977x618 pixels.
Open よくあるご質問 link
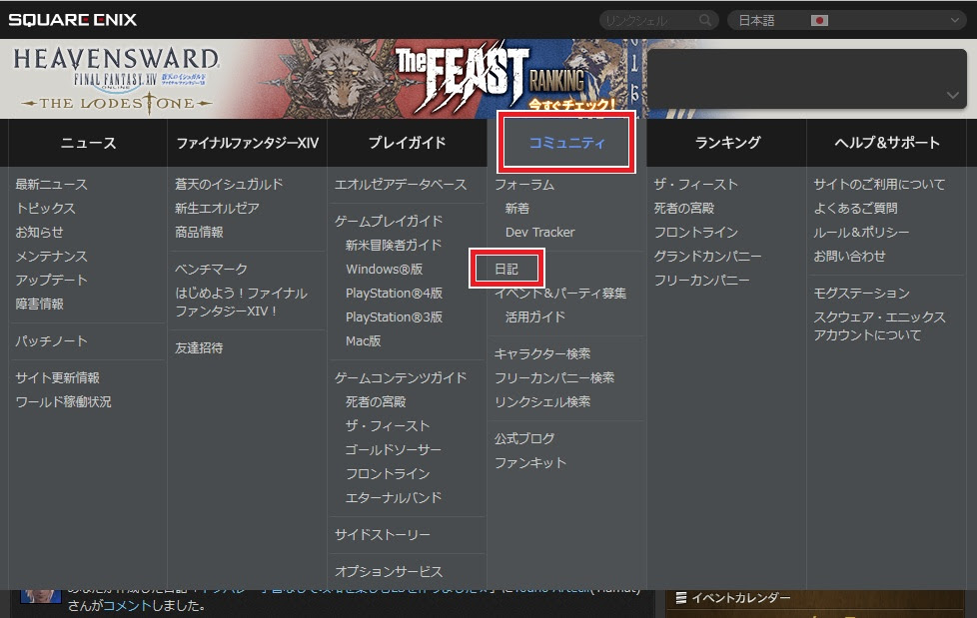(x=855, y=208)
